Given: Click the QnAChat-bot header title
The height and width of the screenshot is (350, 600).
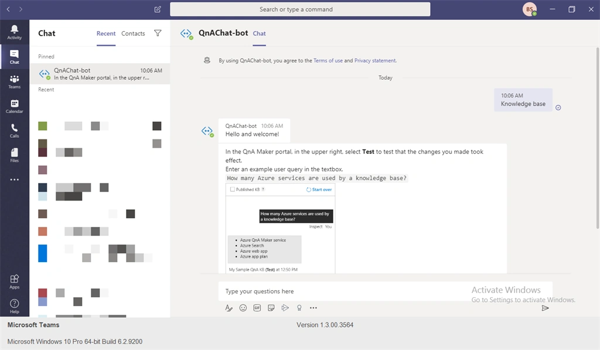Looking at the screenshot, I should point(223,33).
